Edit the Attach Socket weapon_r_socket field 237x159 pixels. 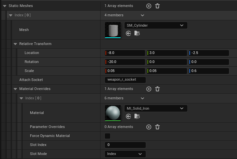(x=125, y=80)
